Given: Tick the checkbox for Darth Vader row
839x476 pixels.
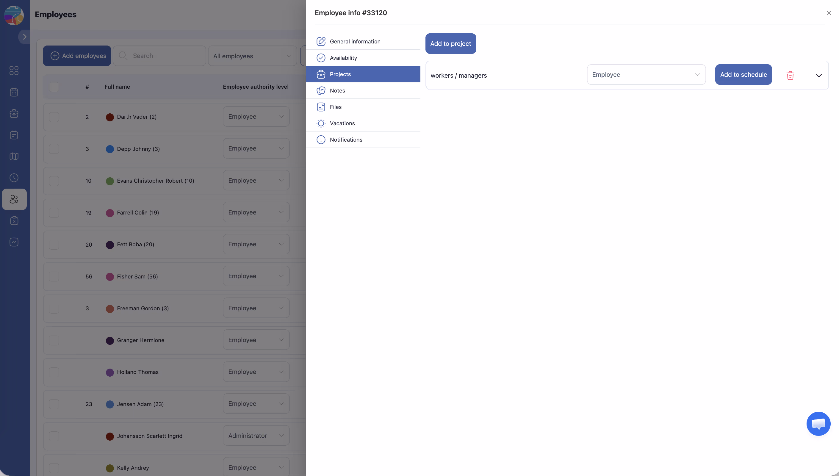Looking at the screenshot, I should click(54, 117).
